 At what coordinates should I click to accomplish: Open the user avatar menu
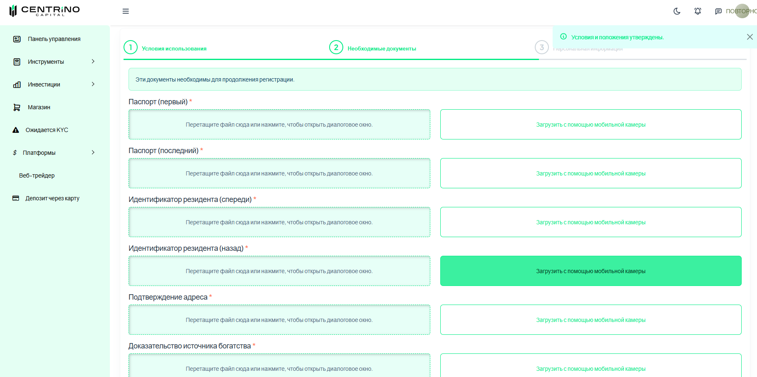tap(742, 11)
